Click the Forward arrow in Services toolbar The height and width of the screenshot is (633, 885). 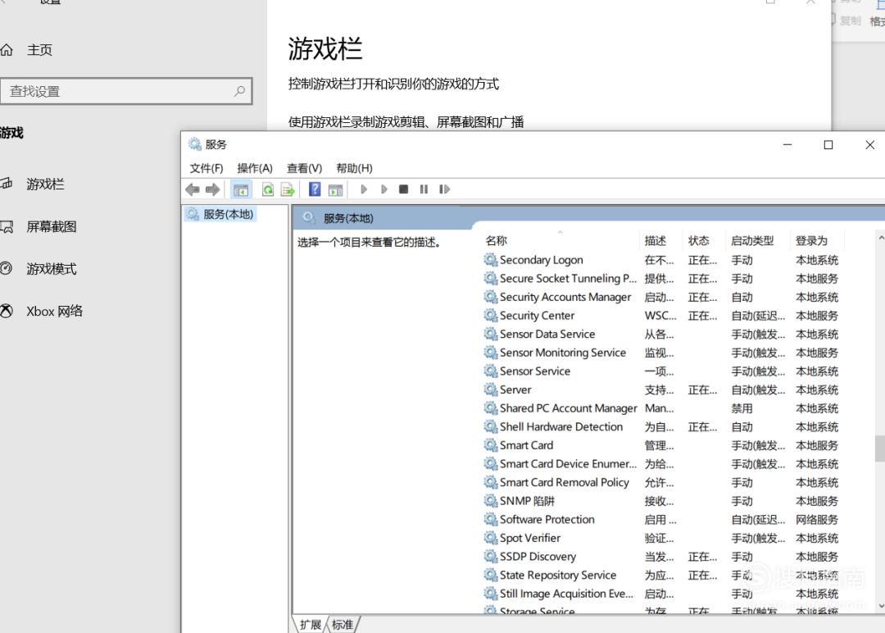[213, 189]
